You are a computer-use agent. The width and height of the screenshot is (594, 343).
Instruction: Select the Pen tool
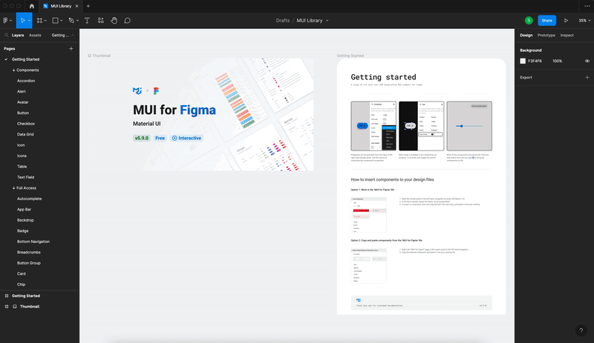click(x=71, y=21)
